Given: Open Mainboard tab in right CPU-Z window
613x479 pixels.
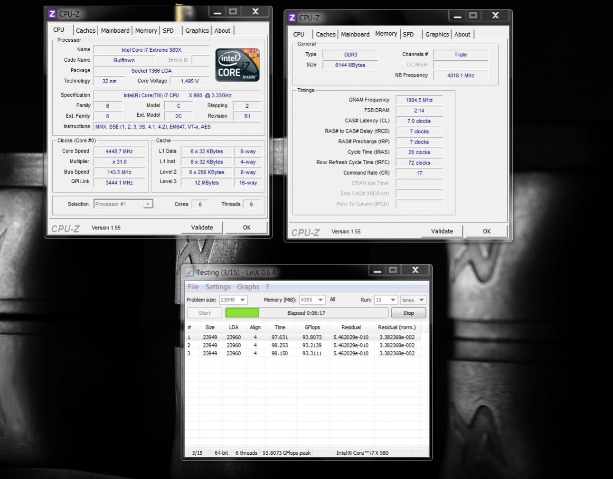Looking at the screenshot, I should [355, 34].
